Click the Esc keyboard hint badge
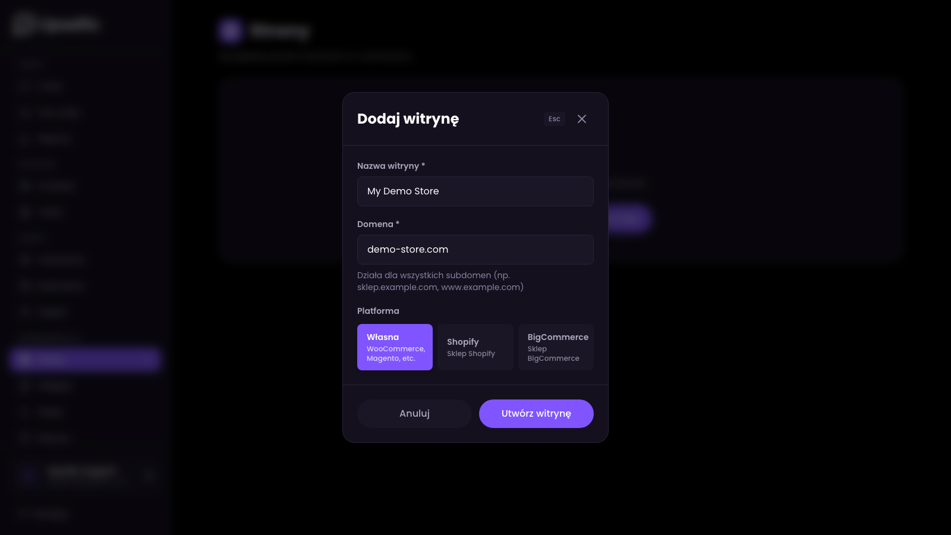The width and height of the screenshot is (951, 535). click(x=554, y=119)
